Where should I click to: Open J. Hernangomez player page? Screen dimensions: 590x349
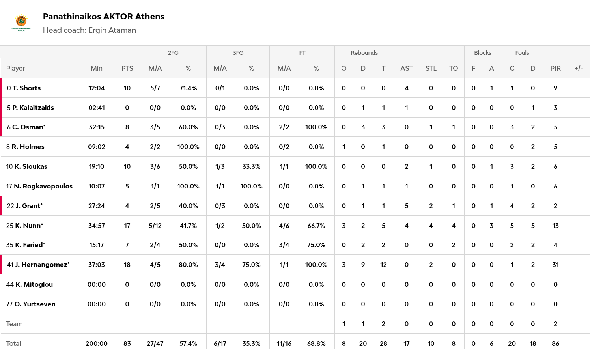point(42,265)
